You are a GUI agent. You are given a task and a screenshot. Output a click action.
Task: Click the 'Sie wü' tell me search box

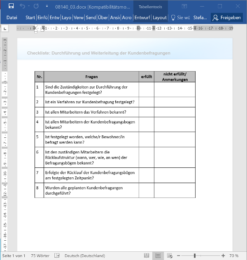click(180, 18)
